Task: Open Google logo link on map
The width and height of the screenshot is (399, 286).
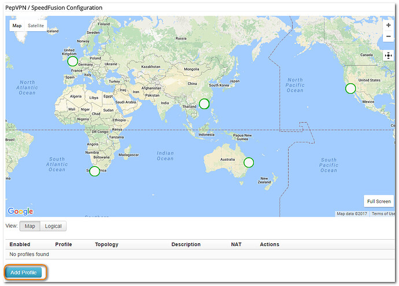Action: [20, 211]
